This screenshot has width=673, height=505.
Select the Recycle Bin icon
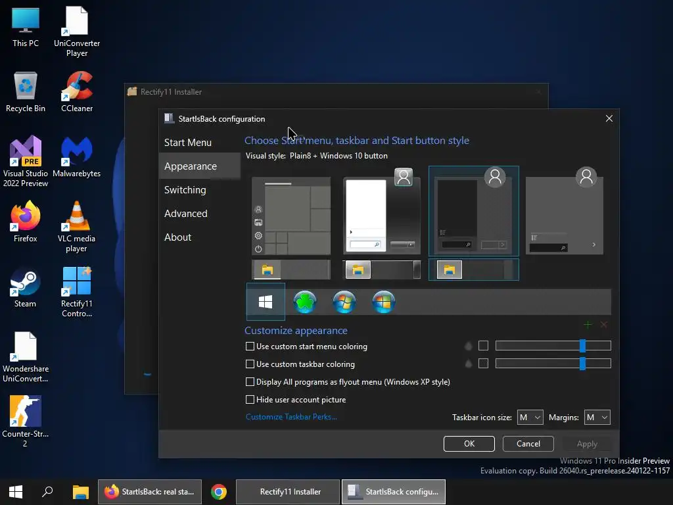click(26, 92)
